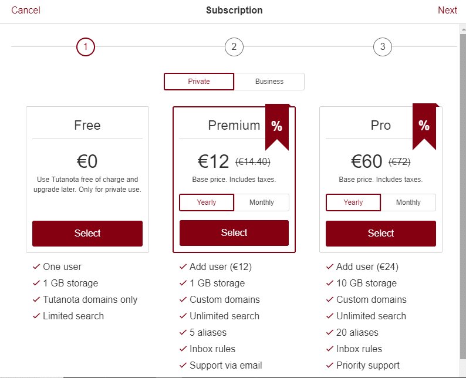Switch to Private subscription plans
Image resolution: width=466 pixels, height=378 pixels.
(x=199, y=82)
